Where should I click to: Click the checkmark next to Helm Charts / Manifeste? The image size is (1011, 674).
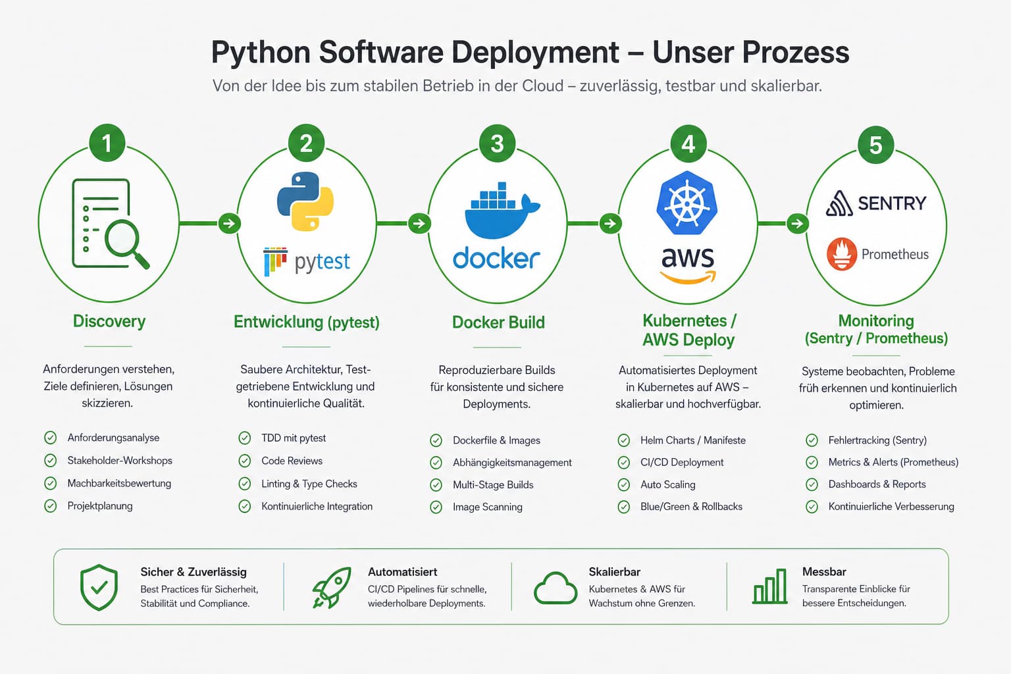click(x=624, y=440)
